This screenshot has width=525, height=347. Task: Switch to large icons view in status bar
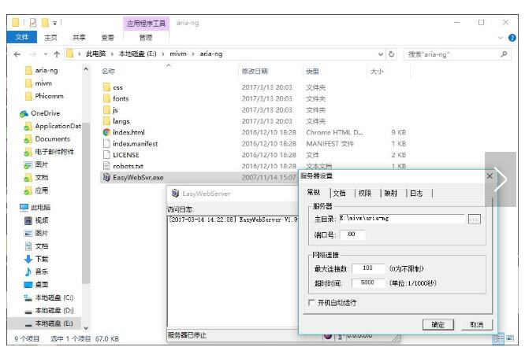click(511, 338)
